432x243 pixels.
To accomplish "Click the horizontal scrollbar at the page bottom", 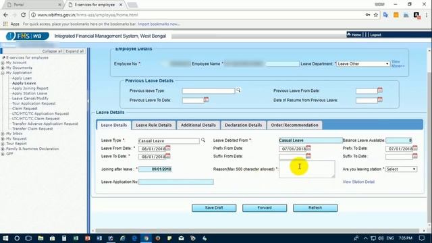I will tap(256, 231).
